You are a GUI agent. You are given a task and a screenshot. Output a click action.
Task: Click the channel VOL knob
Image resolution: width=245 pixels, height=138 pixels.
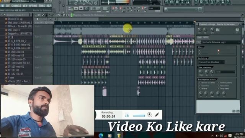[x=205, y=30]
